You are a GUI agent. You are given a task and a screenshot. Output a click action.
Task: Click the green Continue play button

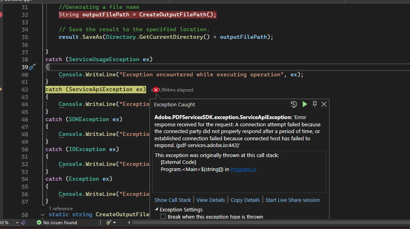pyautogui.click(x=305, y=104)
